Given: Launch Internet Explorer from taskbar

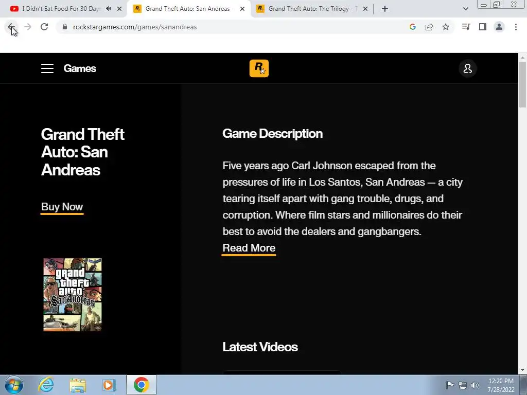Looking at the screenshot, I should pos(46,385).
